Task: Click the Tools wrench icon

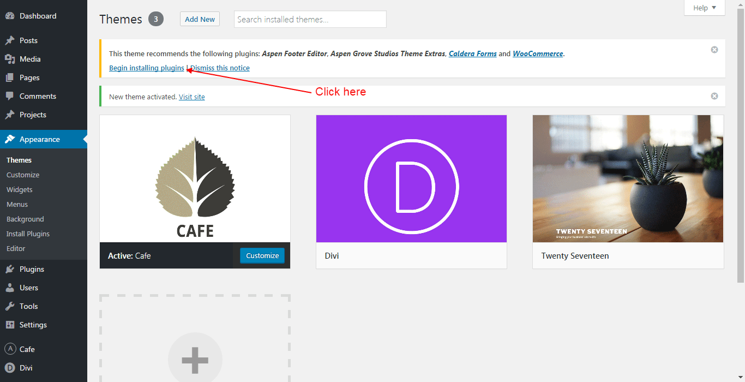Action: click(10, 306)
